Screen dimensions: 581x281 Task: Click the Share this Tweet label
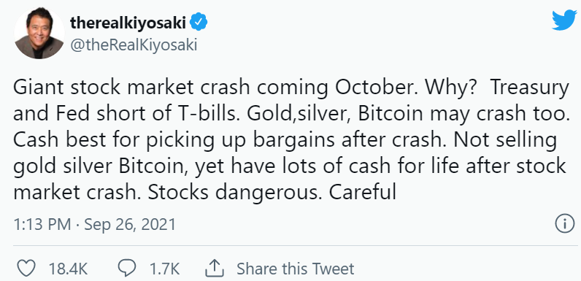[x=296, y=269]
